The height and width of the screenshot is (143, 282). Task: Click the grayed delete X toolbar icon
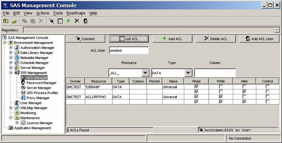tap(41, 21)
